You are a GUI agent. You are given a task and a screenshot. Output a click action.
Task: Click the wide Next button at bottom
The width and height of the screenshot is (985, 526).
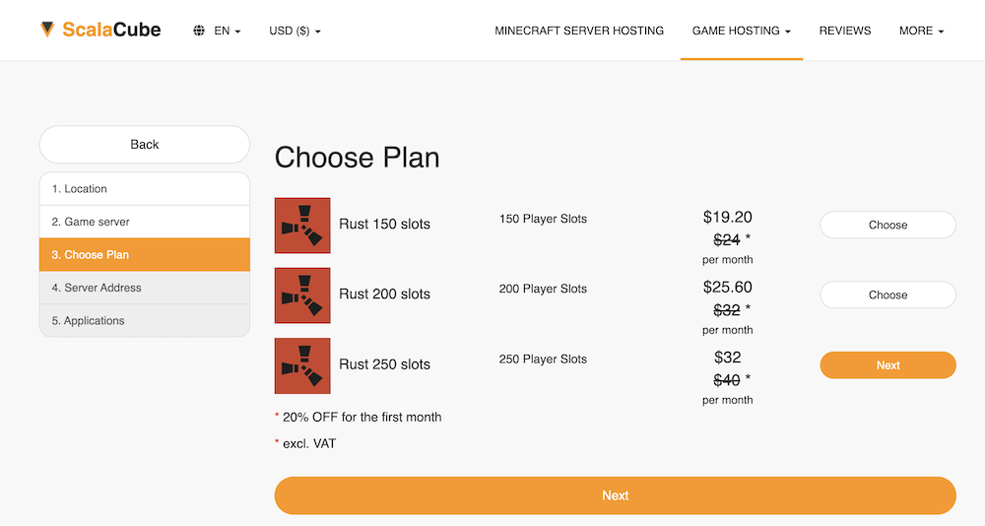click(x=615, y=495)
